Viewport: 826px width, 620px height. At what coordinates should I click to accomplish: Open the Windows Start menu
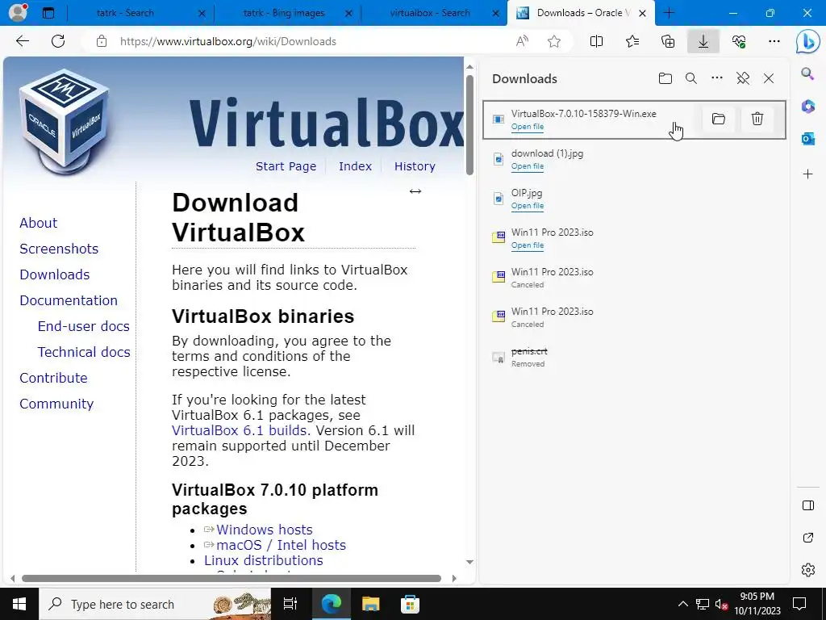pos(19,604)
